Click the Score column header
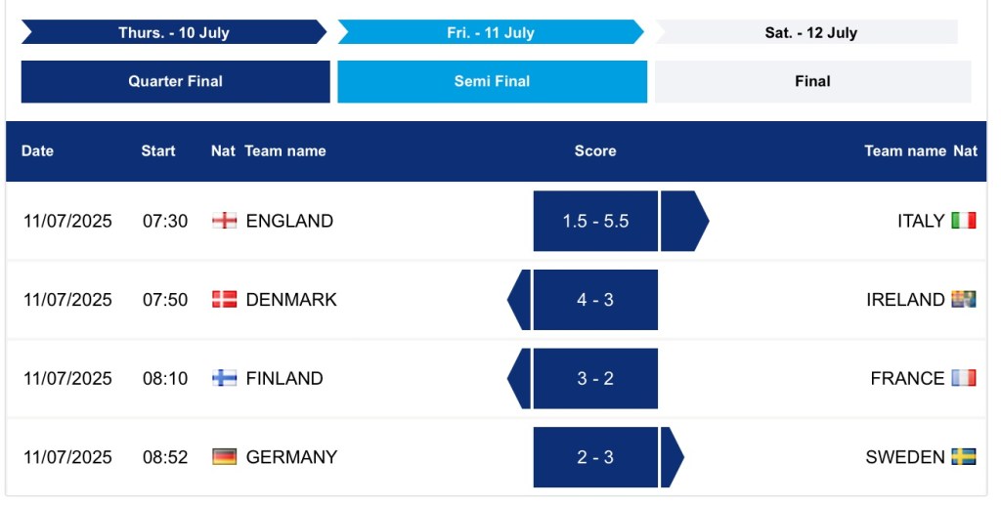 click(595, 151)
